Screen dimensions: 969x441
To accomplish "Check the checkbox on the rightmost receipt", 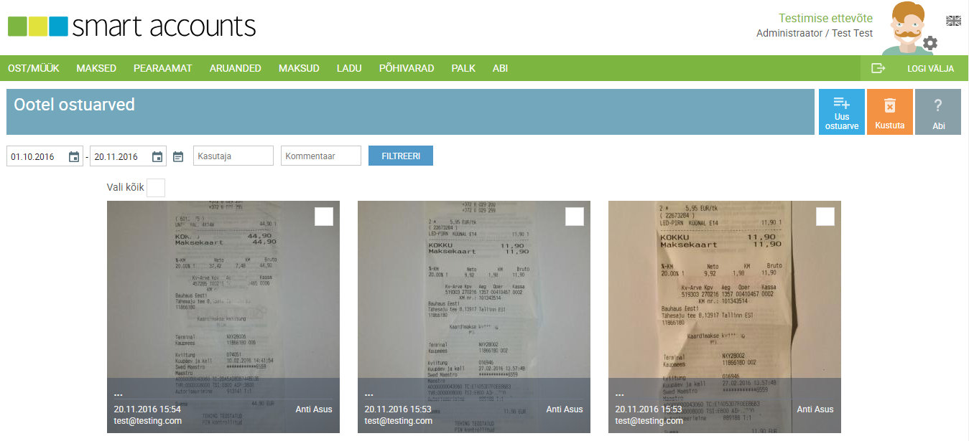I will point(825,215).
